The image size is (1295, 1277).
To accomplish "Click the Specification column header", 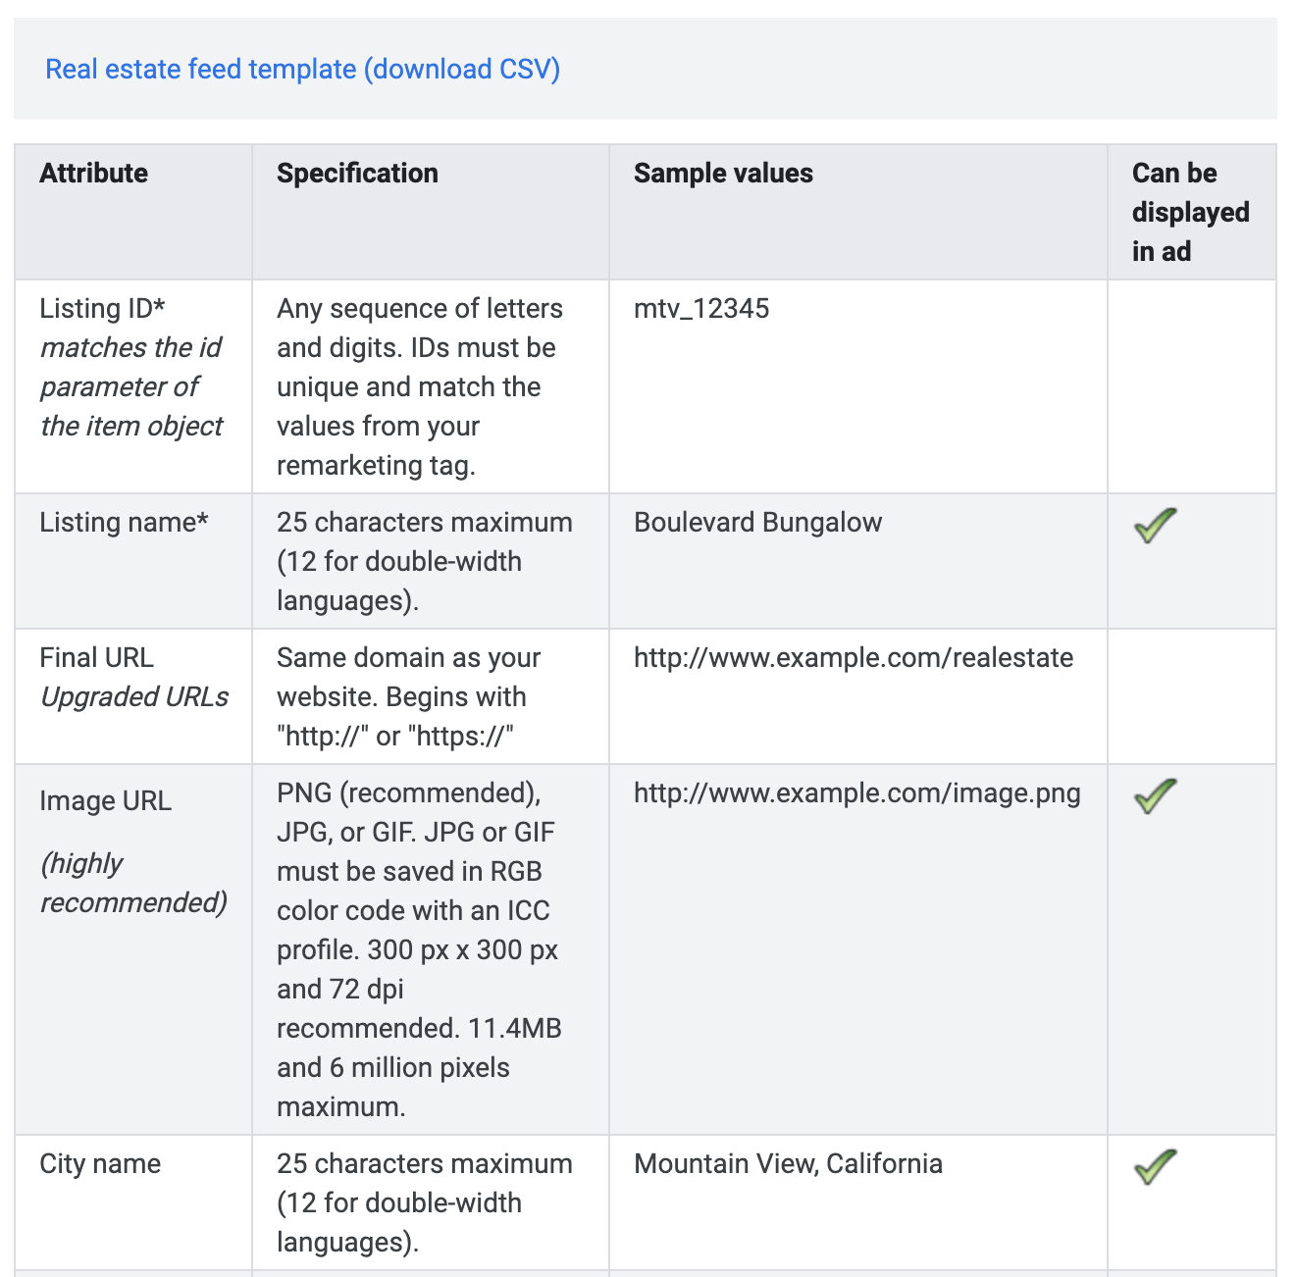I will (357, 174).
